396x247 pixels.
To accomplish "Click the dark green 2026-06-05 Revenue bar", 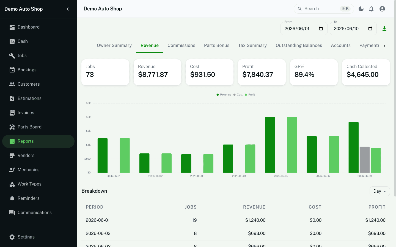I will coord(270,145).
